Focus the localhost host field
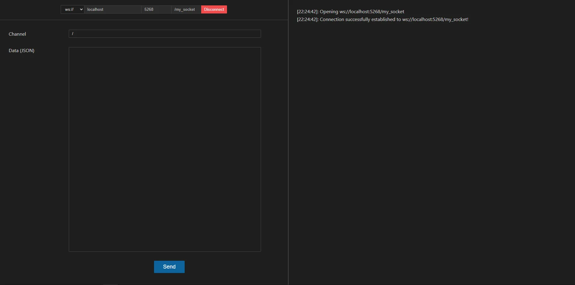Viewport: 575px width, 285px height. [x=113, y=10]
